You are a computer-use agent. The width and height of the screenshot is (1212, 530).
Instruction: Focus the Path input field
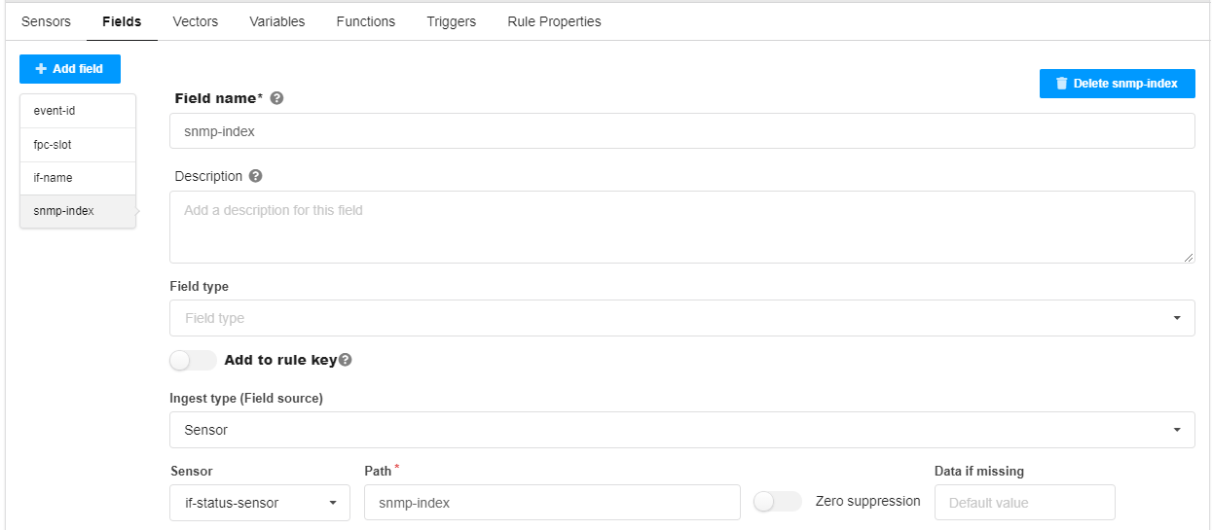[552, 503]
